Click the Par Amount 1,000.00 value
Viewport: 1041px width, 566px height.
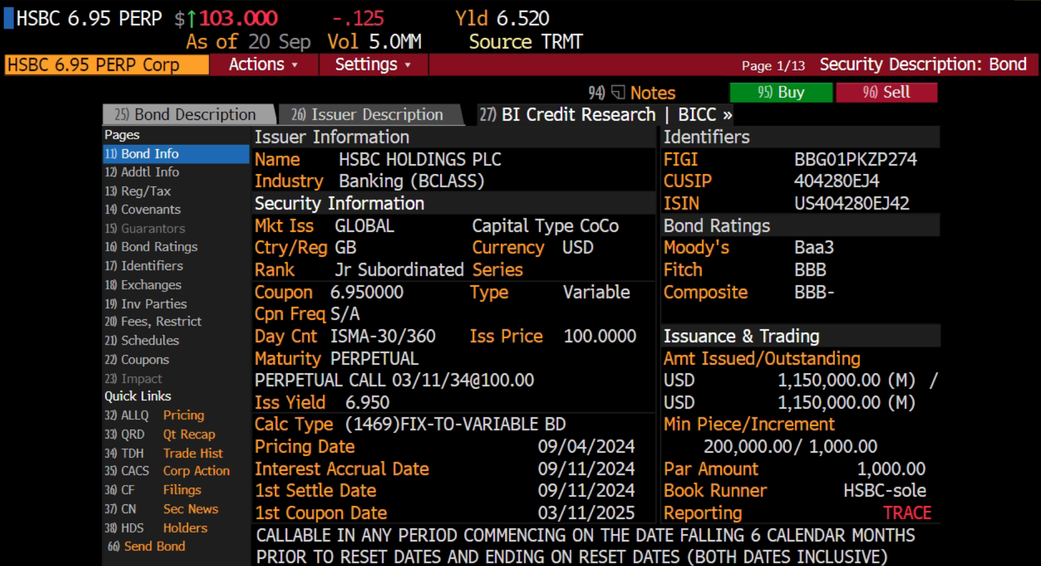891,469
